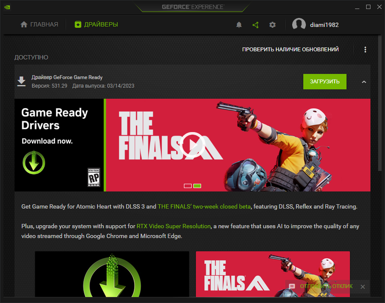Screen dimensions: 385x303
Task: Close the GeForce Experience window
Action: click(379, 7)
